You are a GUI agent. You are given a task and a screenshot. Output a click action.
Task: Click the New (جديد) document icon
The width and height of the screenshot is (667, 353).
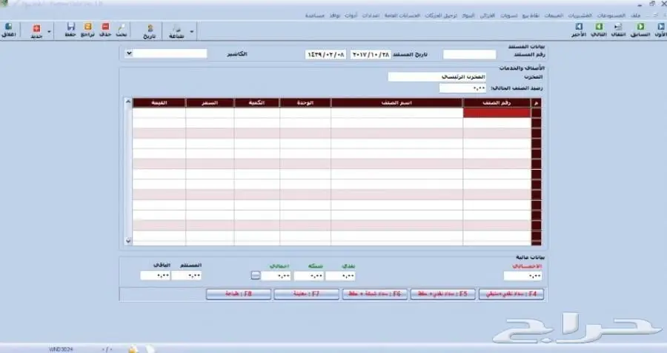[x=36, y=30]
